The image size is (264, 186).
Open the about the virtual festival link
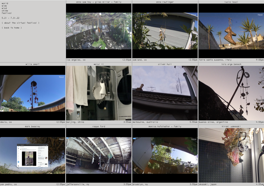tap(20, 23)
